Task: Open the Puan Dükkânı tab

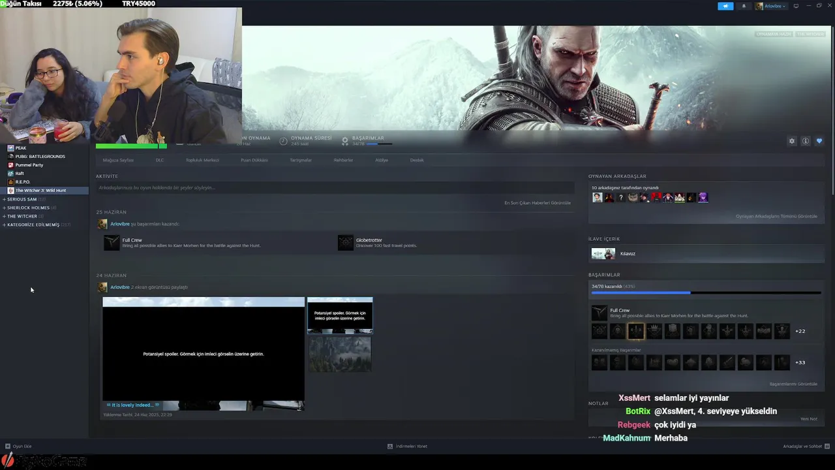Action: point(254,160)
